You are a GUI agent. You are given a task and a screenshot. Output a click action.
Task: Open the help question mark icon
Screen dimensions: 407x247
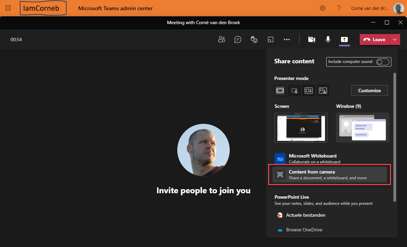[x=339, y=8]
